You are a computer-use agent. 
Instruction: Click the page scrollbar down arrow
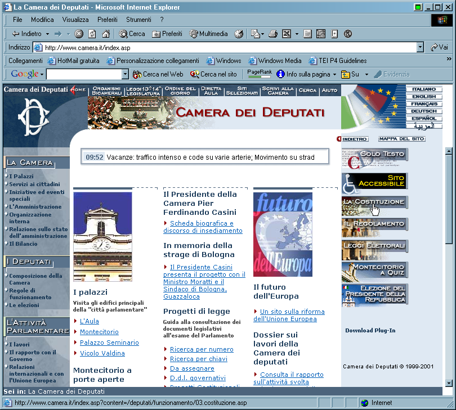449,383
